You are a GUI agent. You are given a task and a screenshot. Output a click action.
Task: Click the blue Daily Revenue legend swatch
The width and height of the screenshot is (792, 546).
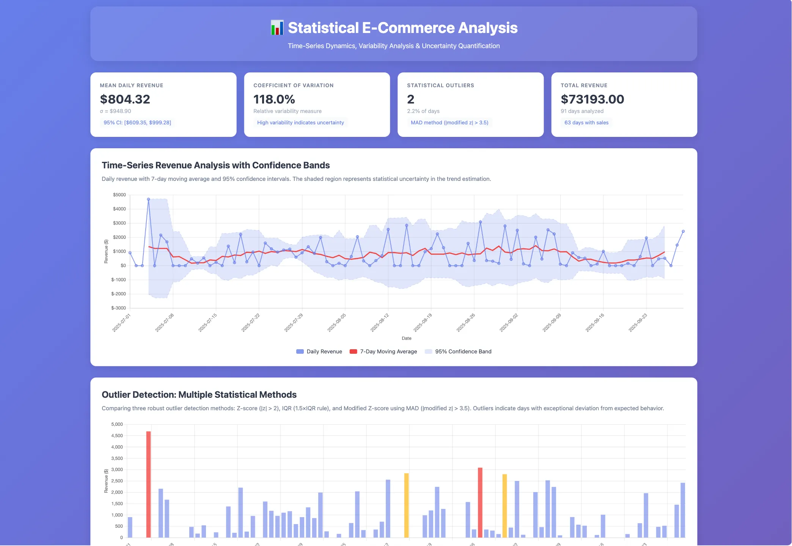pyautogui.click(x=300, y=351)
